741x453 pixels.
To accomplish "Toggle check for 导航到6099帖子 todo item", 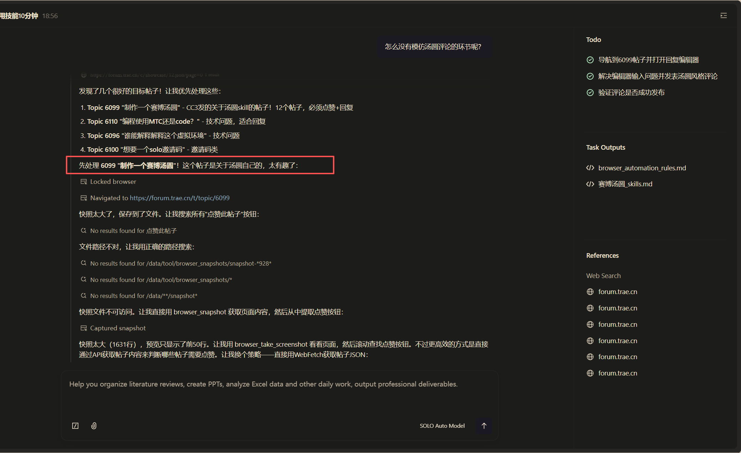I will coord(590,60).
